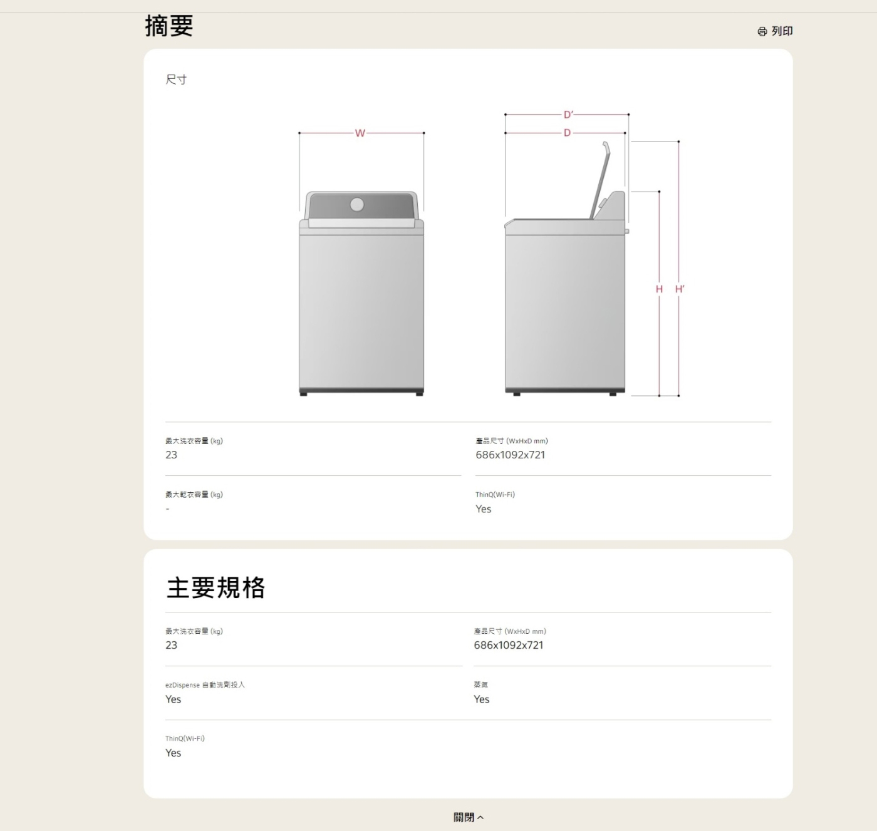Click the open lid on the side-view washer
This screenshot has height=831, width=877.
tap(599, 178)
